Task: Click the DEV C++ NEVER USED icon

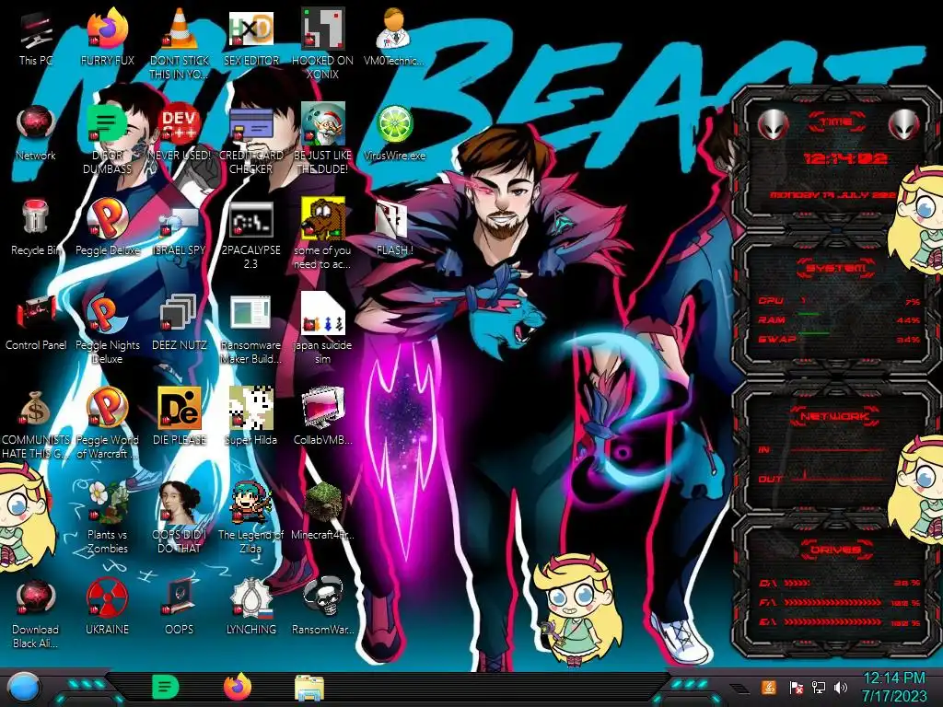Action: coord(180,124)
